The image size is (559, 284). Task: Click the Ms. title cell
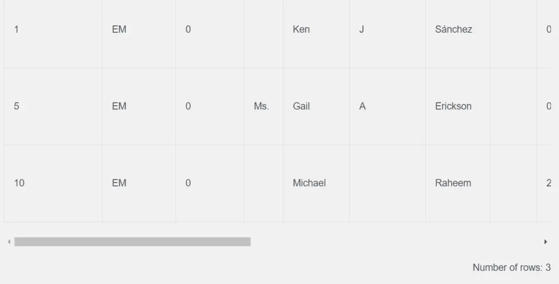point(264,106)
